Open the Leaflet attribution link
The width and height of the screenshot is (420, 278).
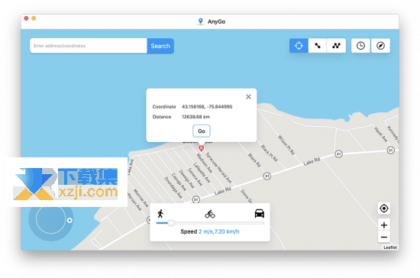[x=390, y=247]
